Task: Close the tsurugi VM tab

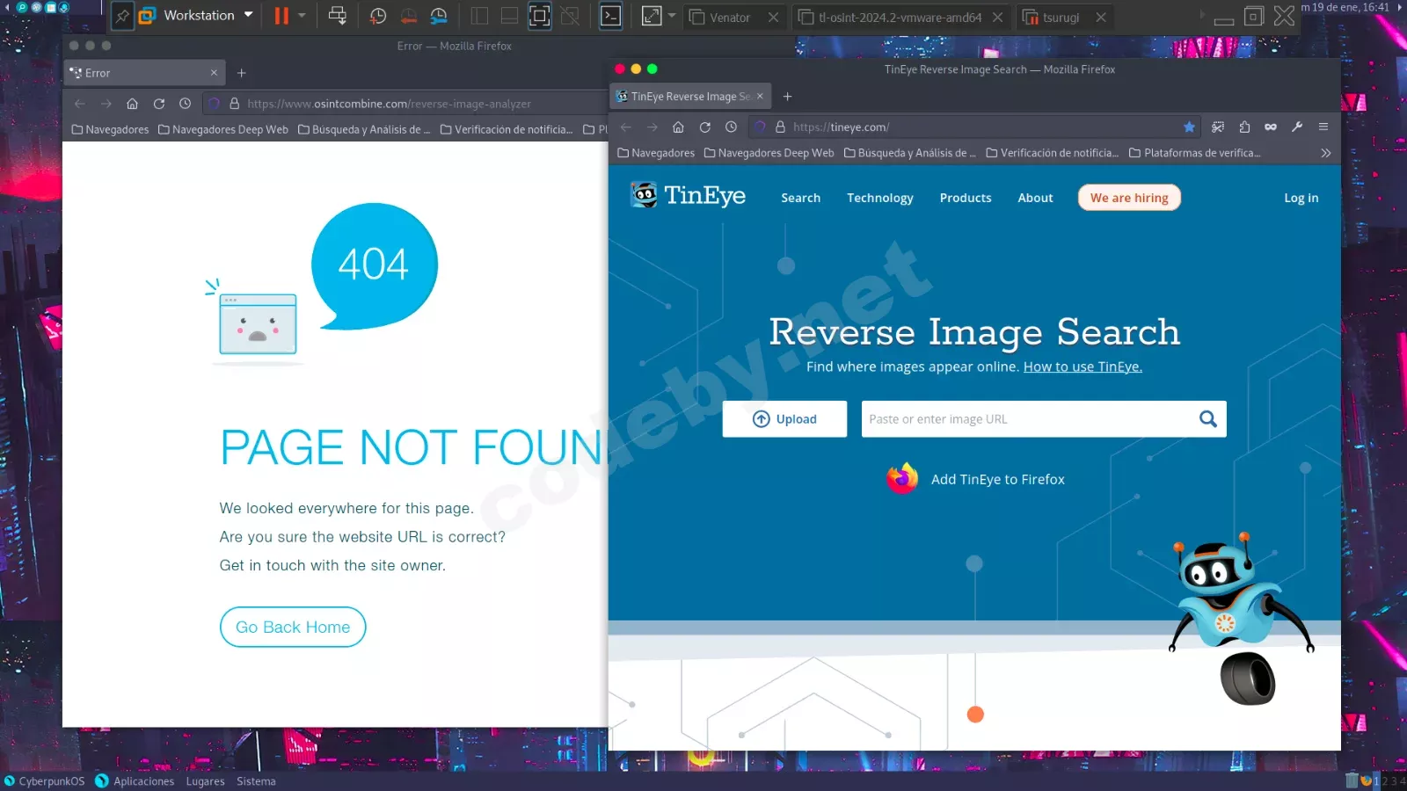Action: [x=1100, y=17]
